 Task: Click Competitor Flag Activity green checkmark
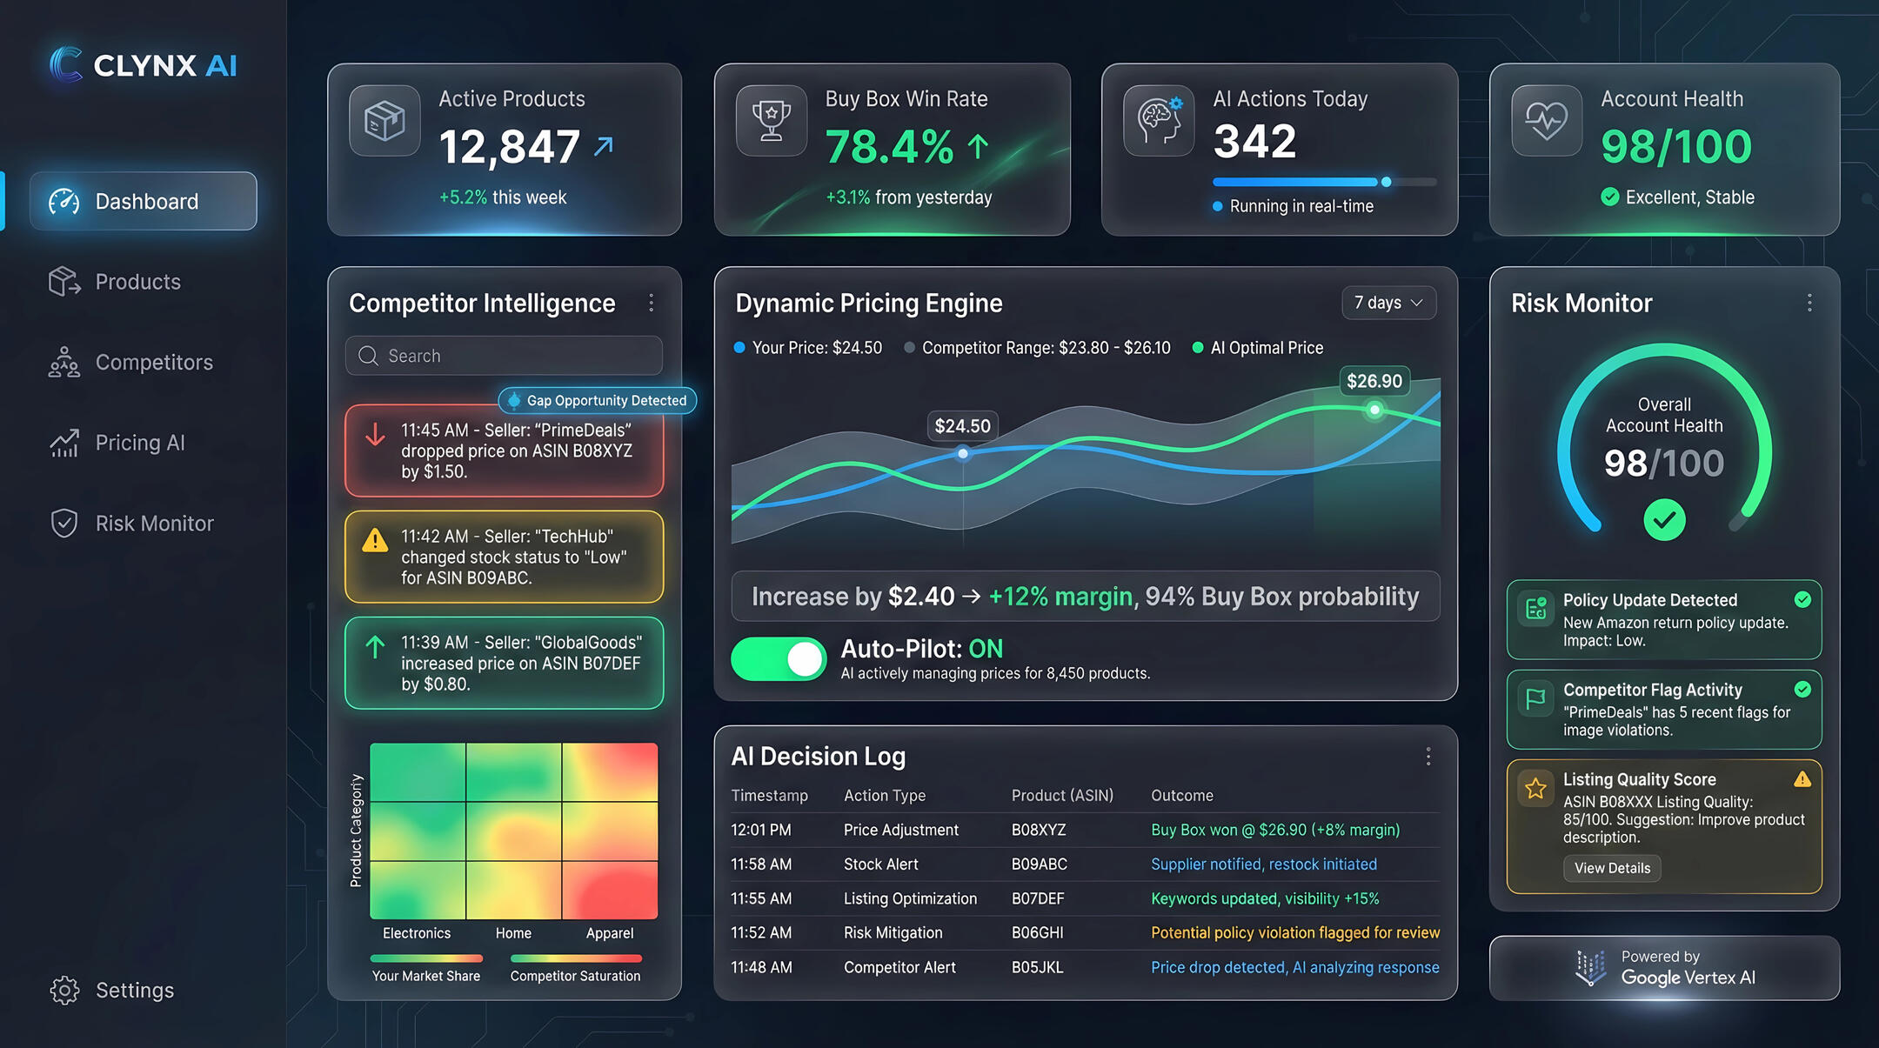(1802, 689)
